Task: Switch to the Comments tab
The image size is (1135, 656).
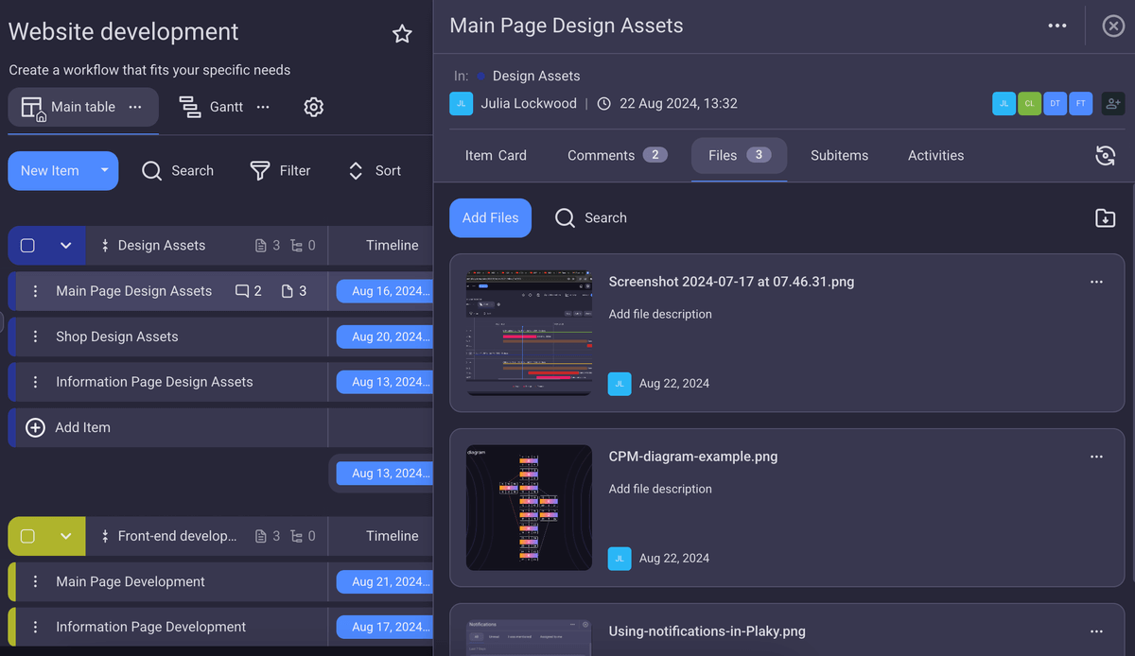Action: point(617,155)
